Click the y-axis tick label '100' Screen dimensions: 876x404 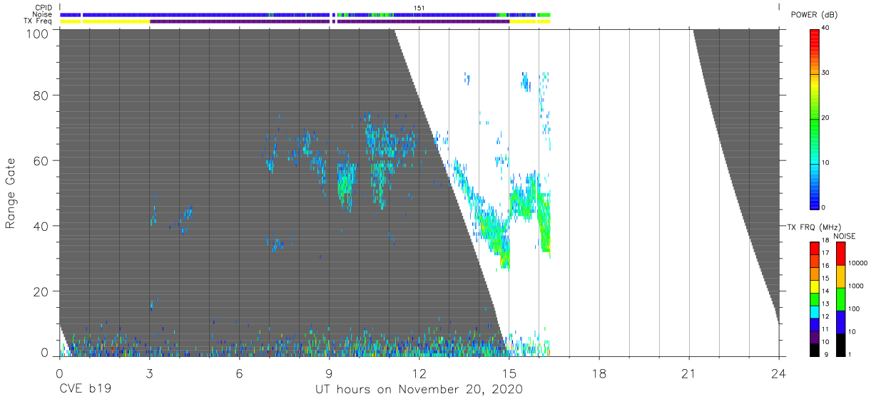[37, 33]
